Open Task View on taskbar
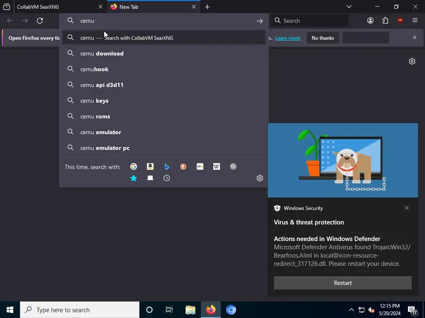 [x=169, y=310]
